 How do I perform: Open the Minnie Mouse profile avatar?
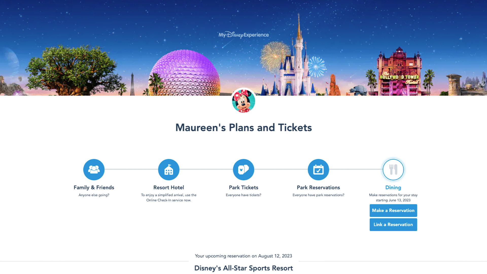pyautogui.click(x=243, y=101)
